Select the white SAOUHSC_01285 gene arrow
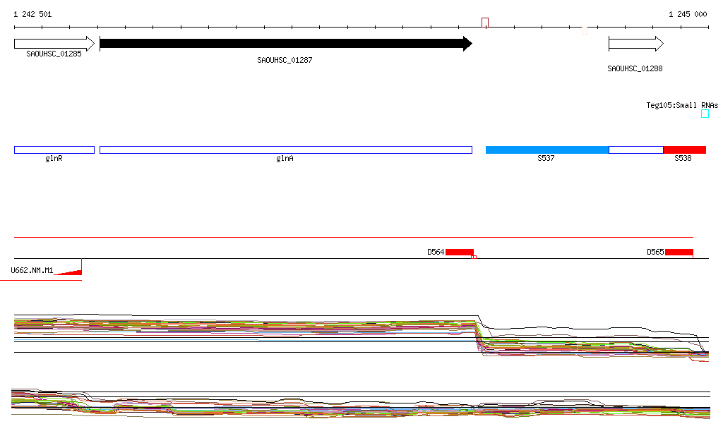The width and height of the screenshot is (723, 431). 54,44
